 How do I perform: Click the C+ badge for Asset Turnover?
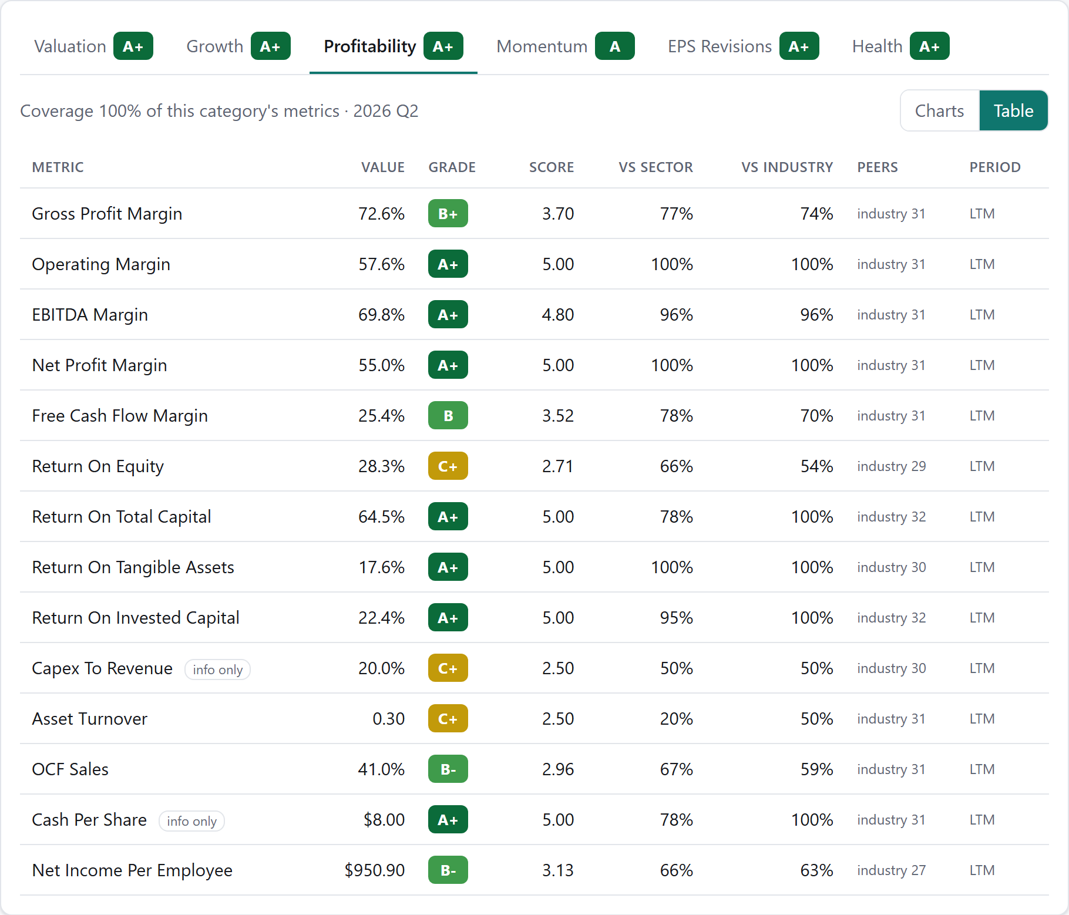coord(448,719)
